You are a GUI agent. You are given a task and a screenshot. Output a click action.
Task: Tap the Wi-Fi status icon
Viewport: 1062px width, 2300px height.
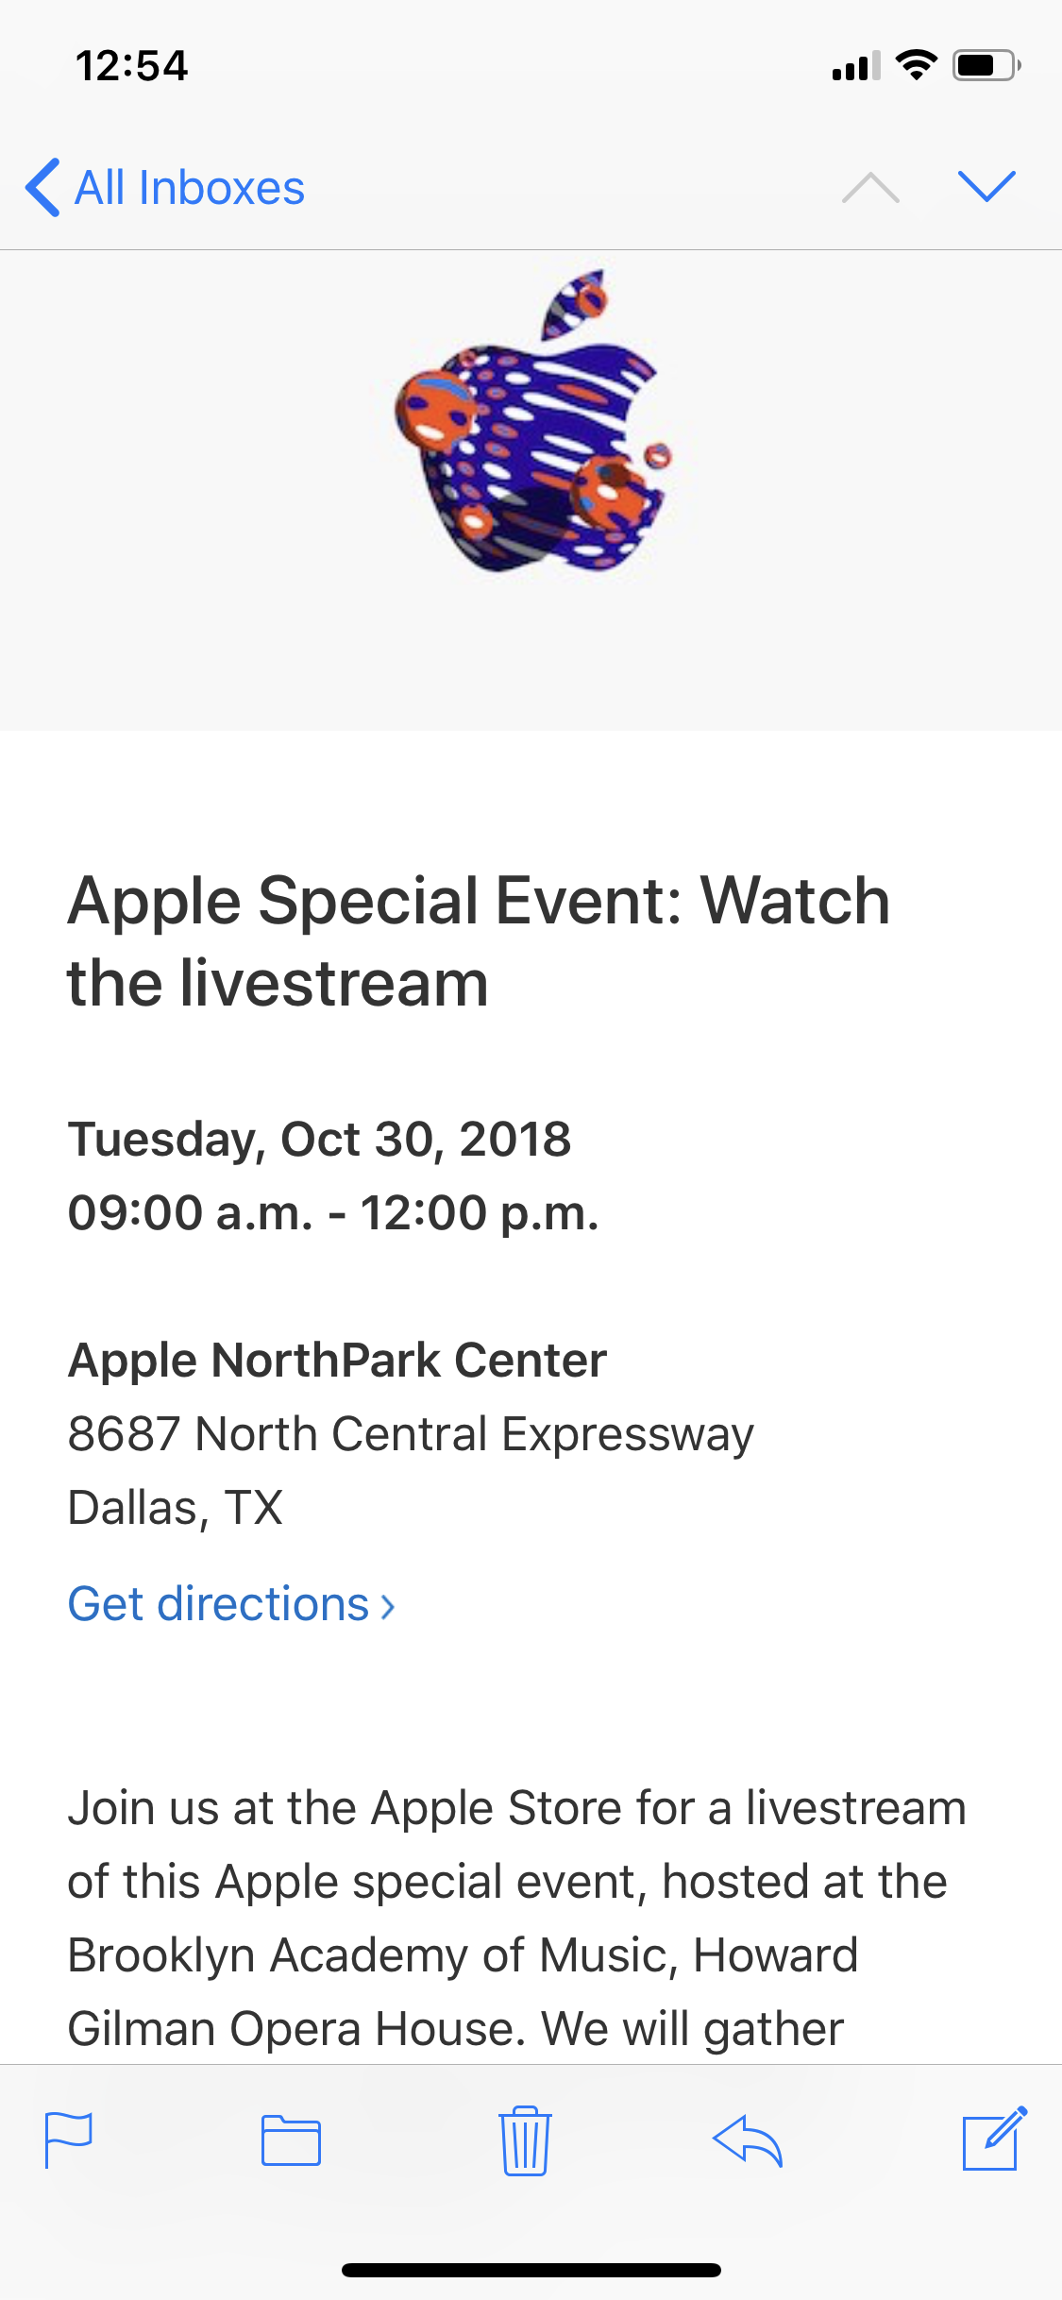pyautogui.click(x=916, y=64)
